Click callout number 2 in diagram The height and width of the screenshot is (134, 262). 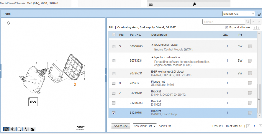[36, 63]
